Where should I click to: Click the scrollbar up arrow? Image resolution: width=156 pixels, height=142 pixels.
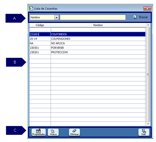(148, 25)
